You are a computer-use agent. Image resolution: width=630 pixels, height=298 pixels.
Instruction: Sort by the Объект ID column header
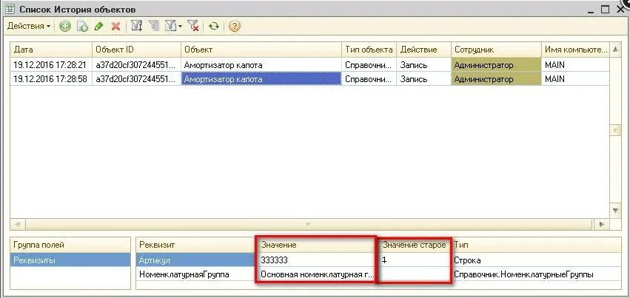137,50
